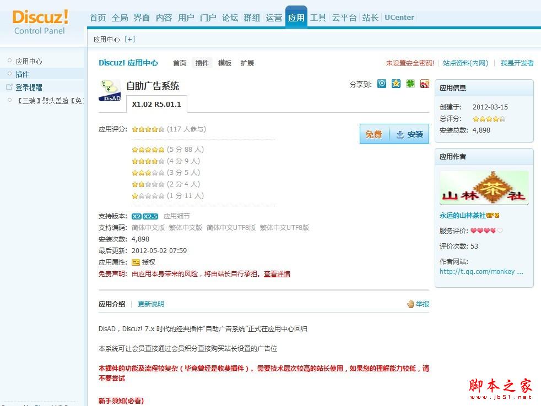This screenshot has width=541, height=406.
Task: Open author 永远的山林茶社 profile link
Action: click(462, 216)
